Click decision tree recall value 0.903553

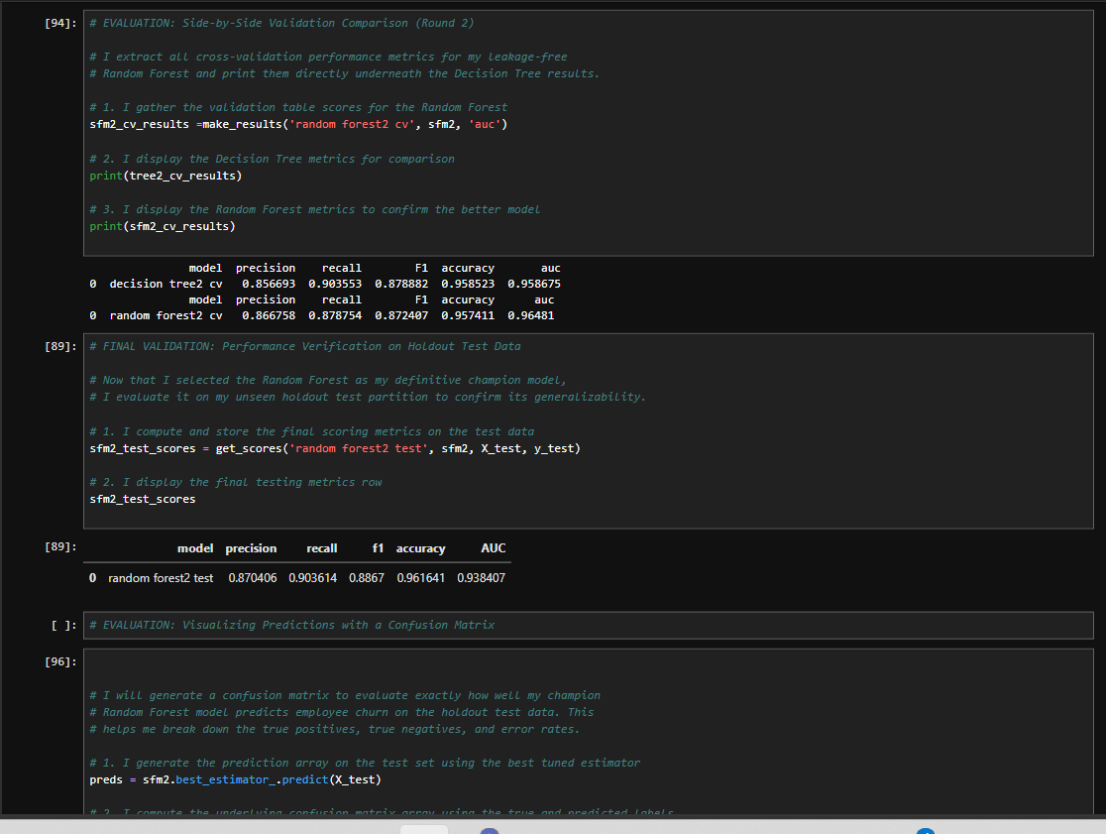335,284
